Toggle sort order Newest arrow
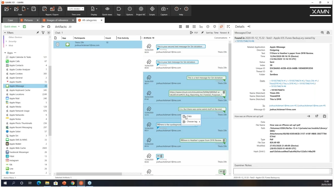Viewport: 334px width, 187px height. coord(225,33)
